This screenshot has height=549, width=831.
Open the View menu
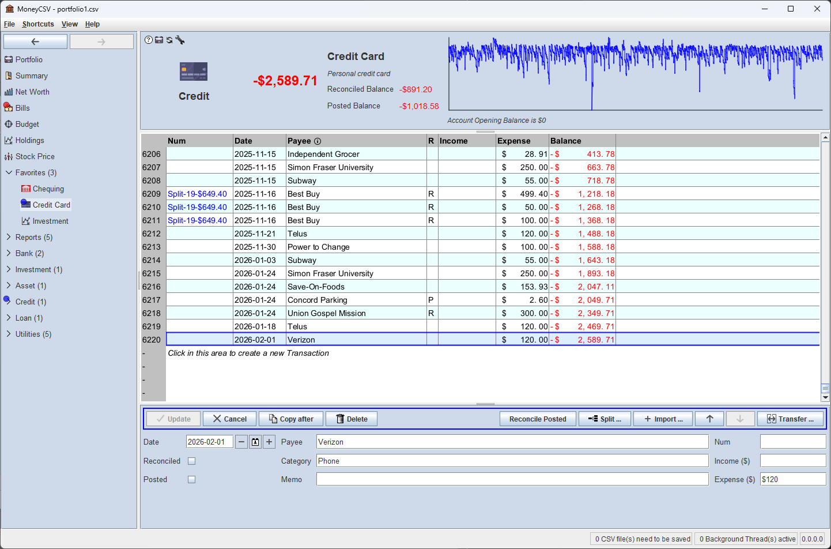70,24
